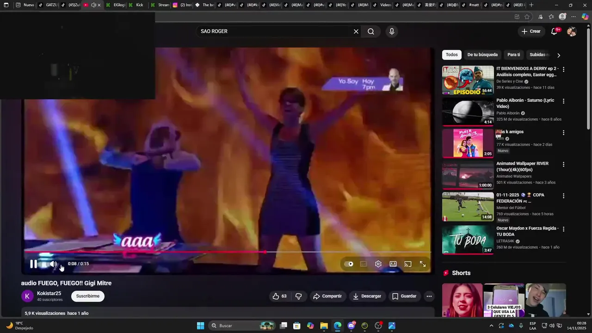The image size is (592, 333).
Task: Open options for Oscar Maydon TU BODA video
Action: click(563, 229)
